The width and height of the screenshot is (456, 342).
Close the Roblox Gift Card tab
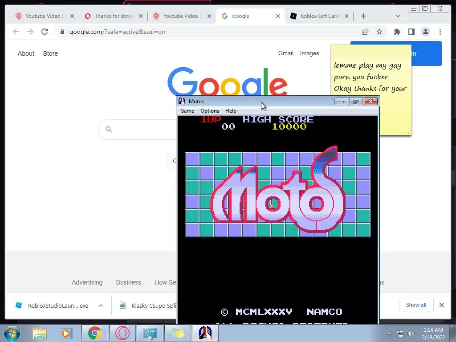[346, 16]
